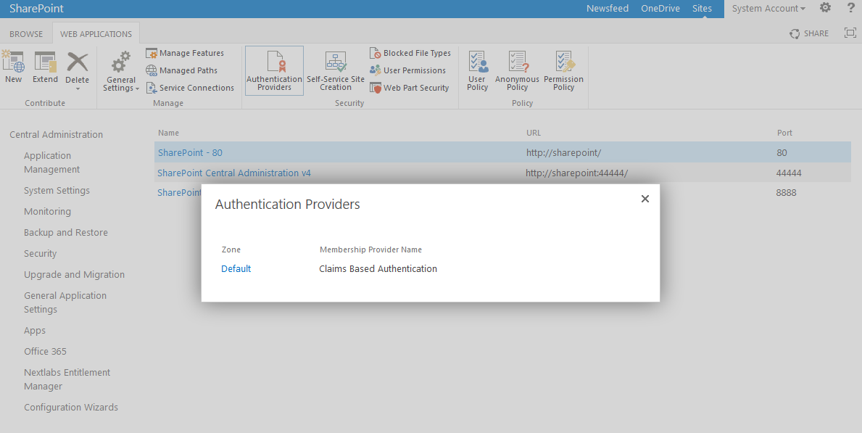Open Configuration Wizards
Viewport: 862px width, 433px height.
[x=71, y=407]
